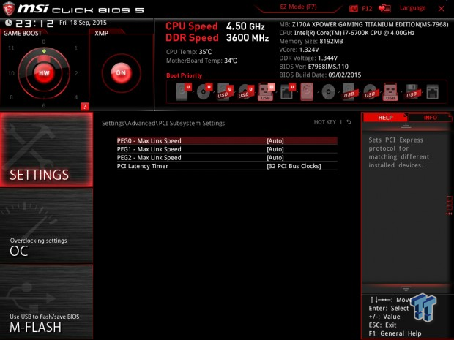This screenshot has height=340, width=454.
Task: Set Game Boost dial to stage 10
Action: 11,73
